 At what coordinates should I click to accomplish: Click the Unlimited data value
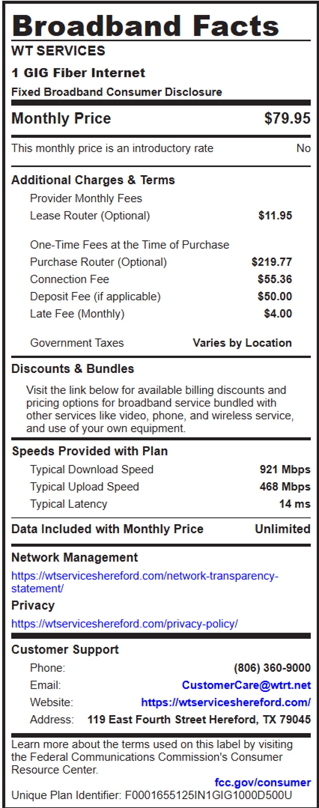tap(282, 529)
